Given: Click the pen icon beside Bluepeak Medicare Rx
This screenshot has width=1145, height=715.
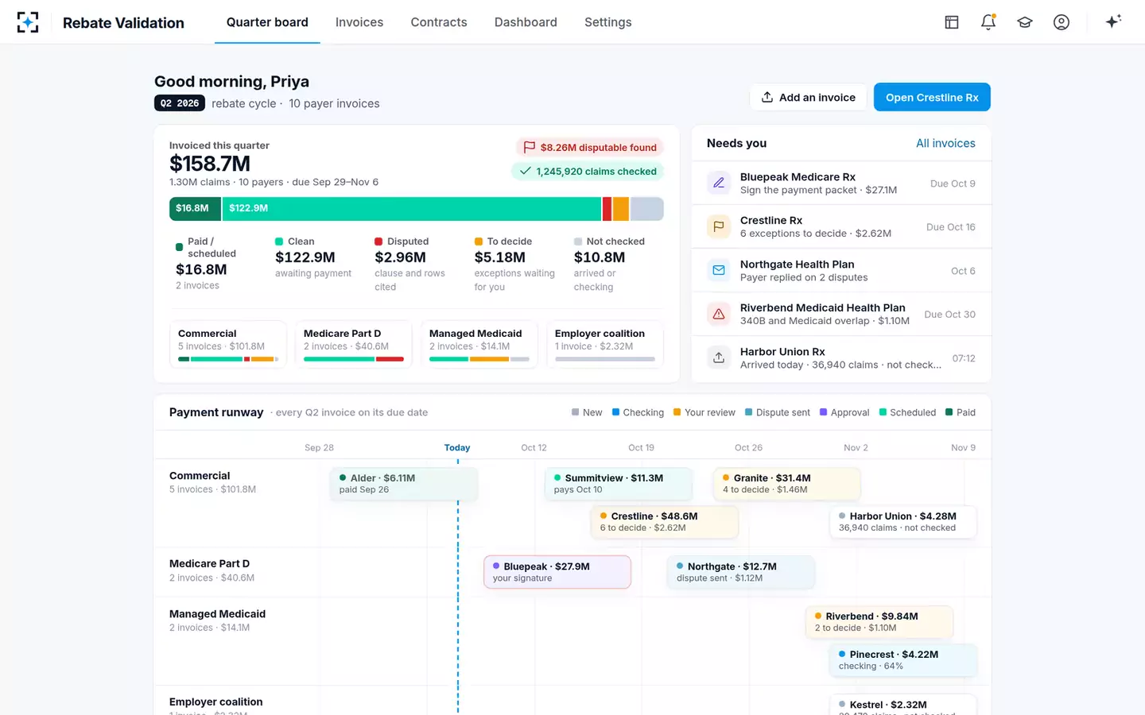Looking at the screenshot, I should [719, 184].
